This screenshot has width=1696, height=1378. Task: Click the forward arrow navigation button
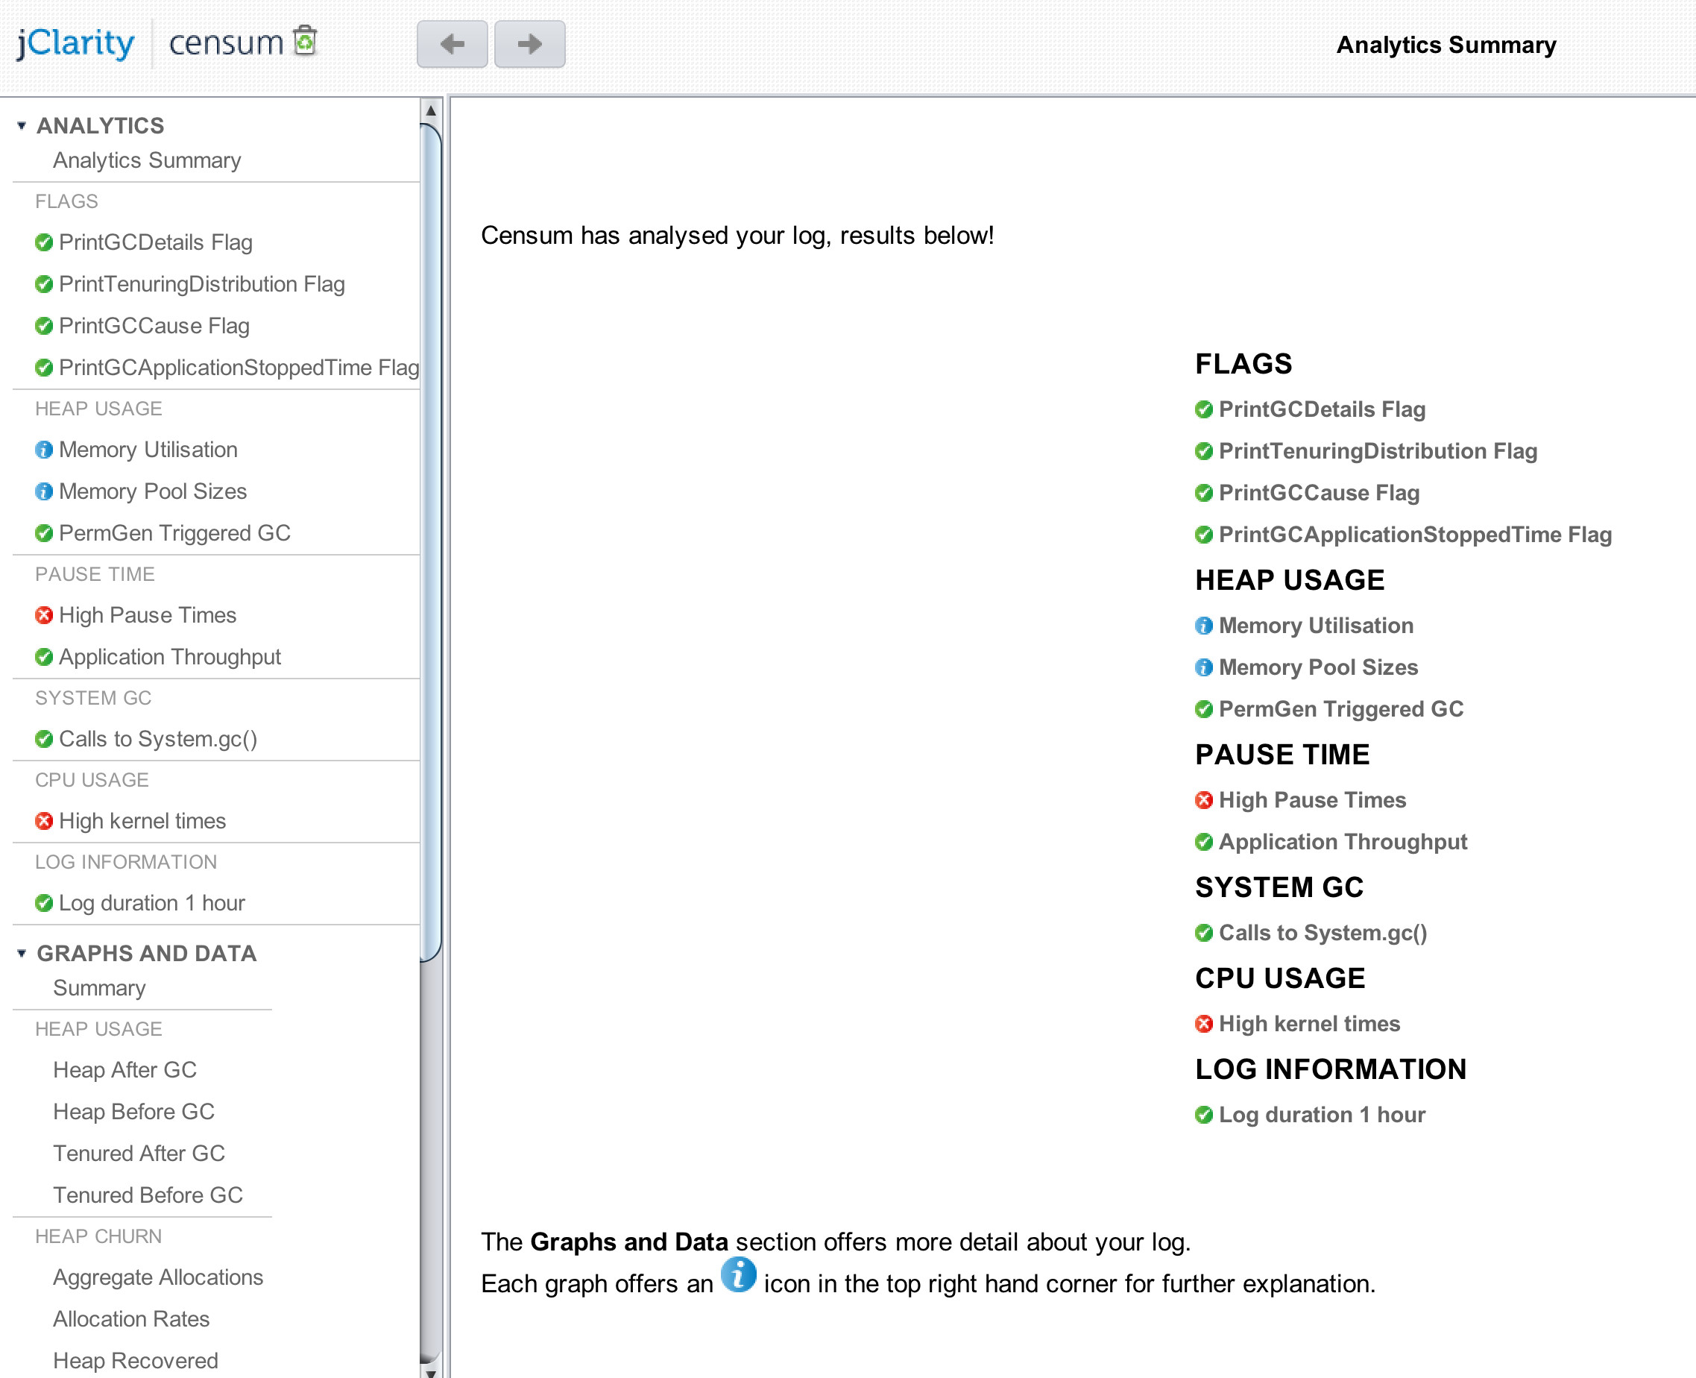(x=529, y=44)
